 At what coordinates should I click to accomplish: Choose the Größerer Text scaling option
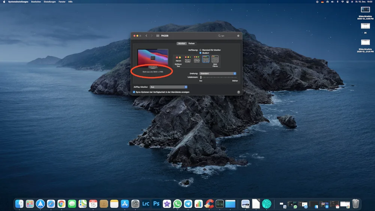coord(178,61)
